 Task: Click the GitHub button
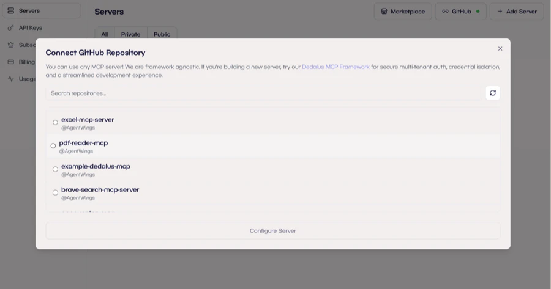point(460,12)
